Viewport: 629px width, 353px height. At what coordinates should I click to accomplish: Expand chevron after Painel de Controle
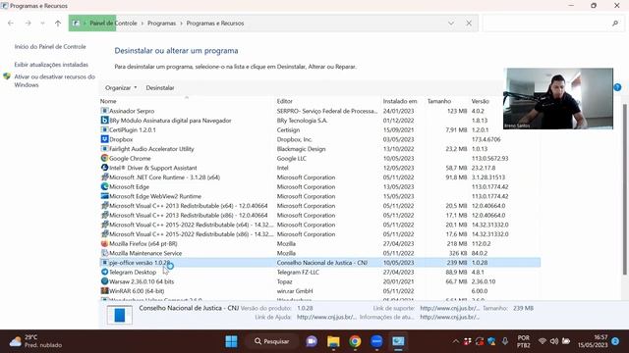point(142,24)
